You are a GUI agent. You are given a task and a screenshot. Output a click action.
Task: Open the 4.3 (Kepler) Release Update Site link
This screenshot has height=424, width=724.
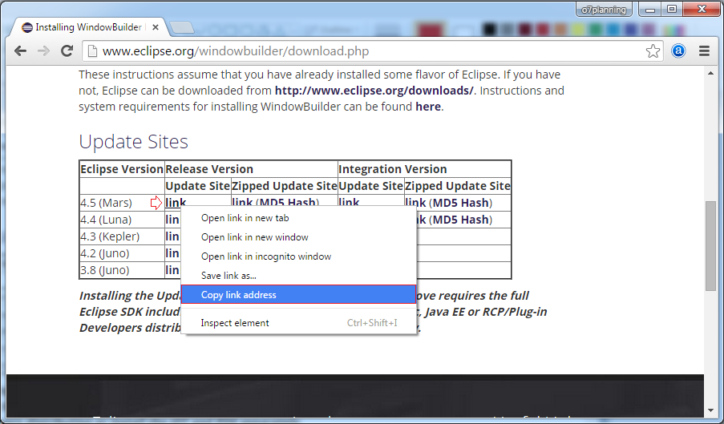point(172,236)
